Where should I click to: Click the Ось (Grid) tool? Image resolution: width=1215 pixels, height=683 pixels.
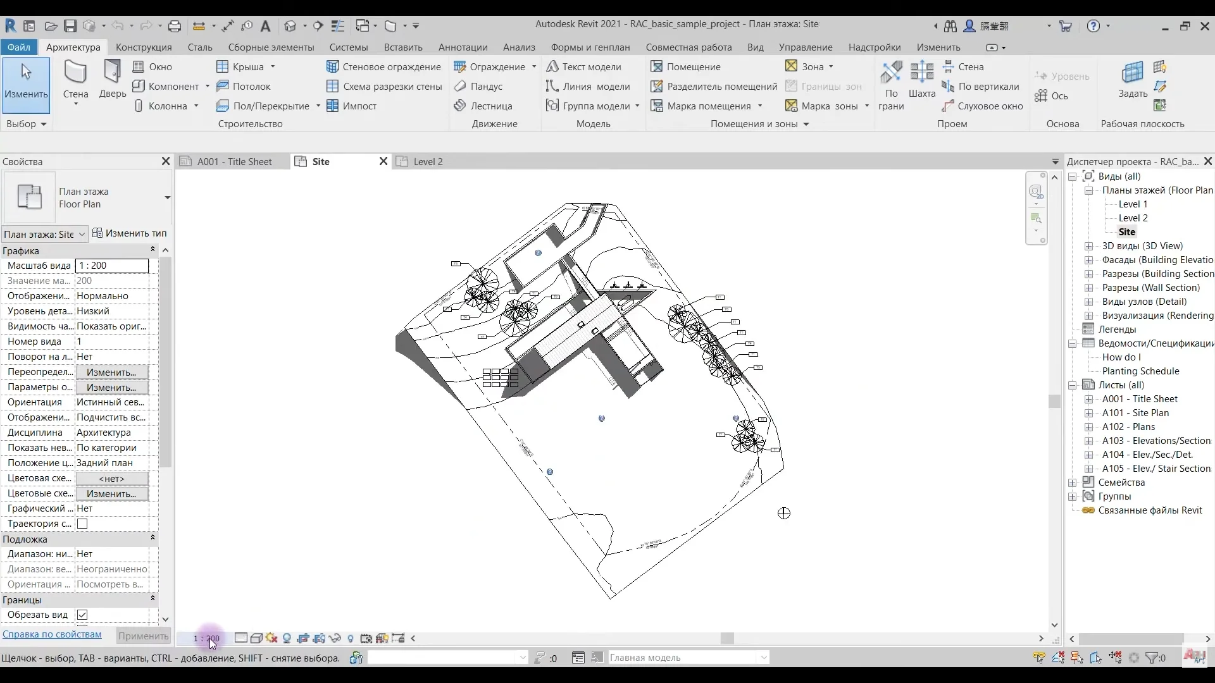coord(1051,95)
